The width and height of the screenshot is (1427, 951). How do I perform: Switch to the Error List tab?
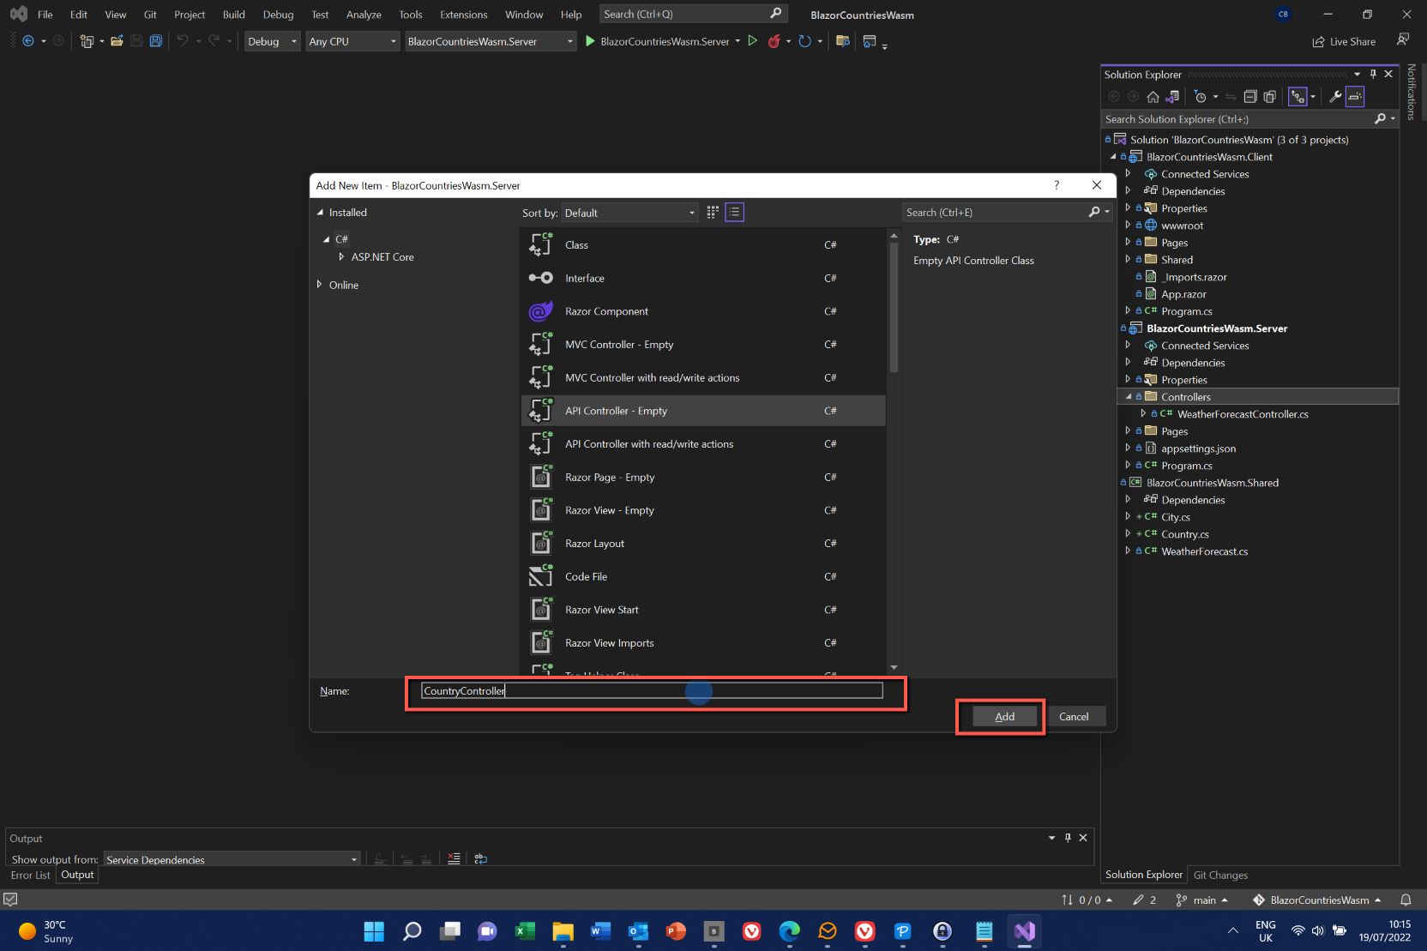31,875
